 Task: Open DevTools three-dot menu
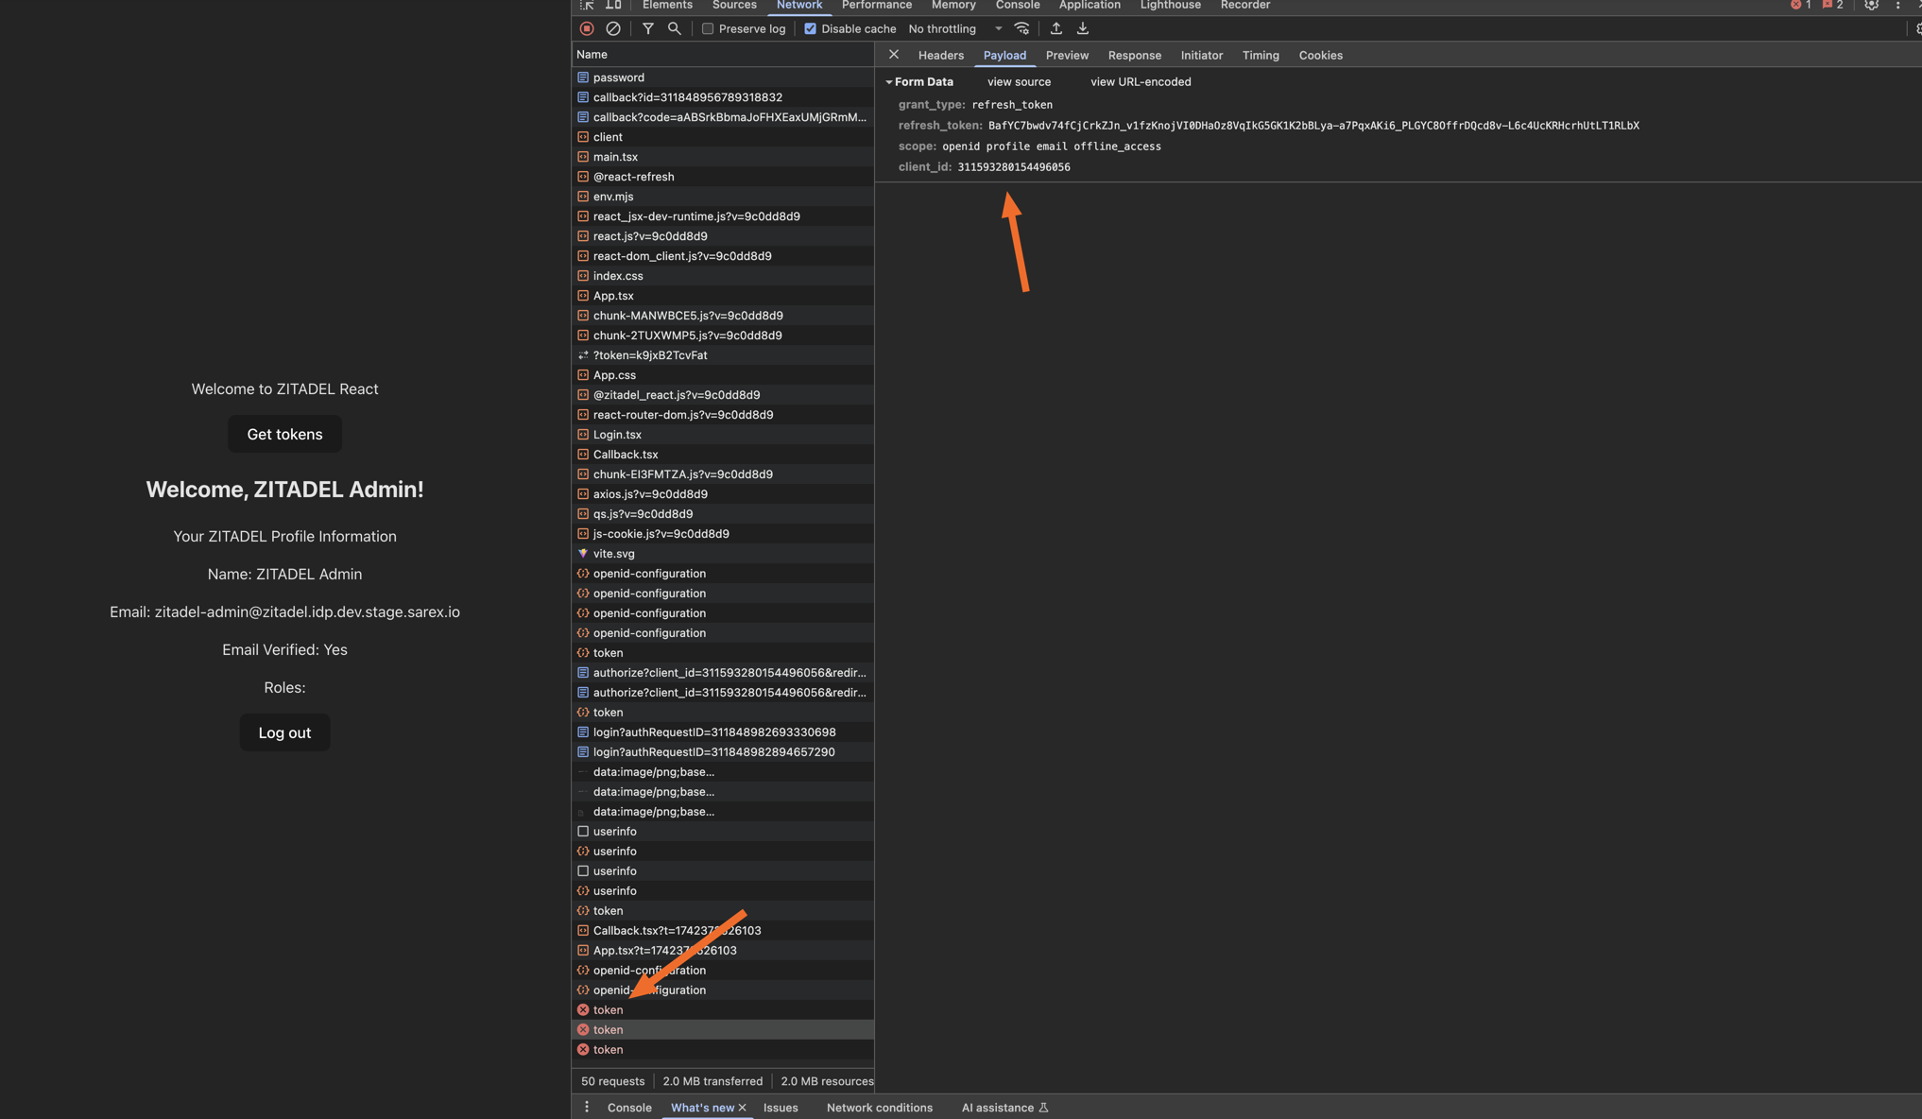pyautogui.click(x=1897, y=5)
